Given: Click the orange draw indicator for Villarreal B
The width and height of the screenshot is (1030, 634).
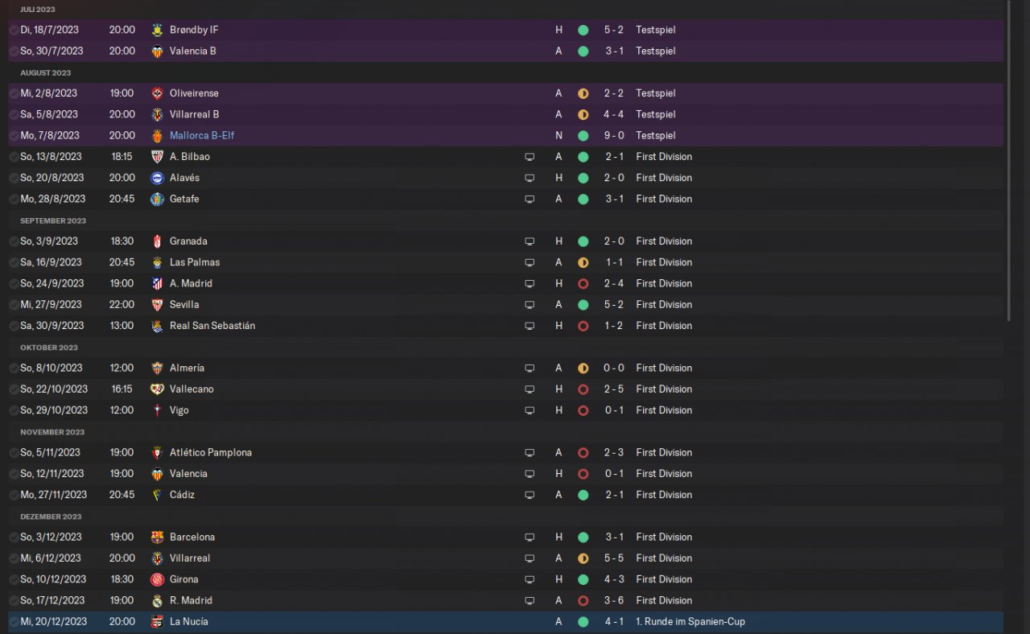Looking at the screenshot, I should coord(583,114).
